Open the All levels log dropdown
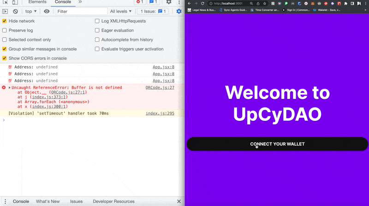The image size is (369, 206). [121, 11]
